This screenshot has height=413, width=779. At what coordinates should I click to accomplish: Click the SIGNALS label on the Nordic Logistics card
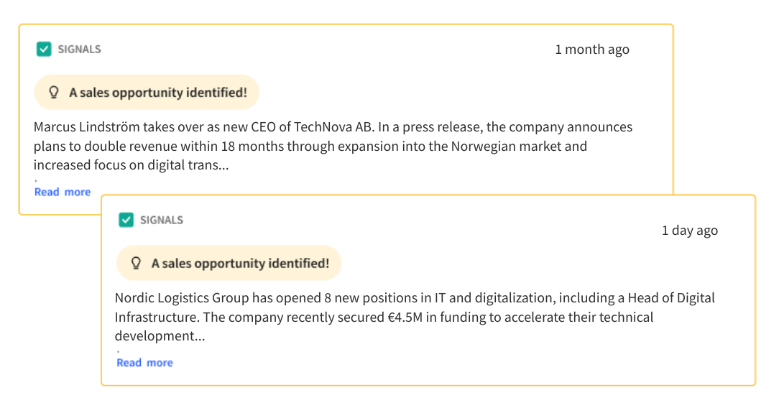(x=161, y=220)
